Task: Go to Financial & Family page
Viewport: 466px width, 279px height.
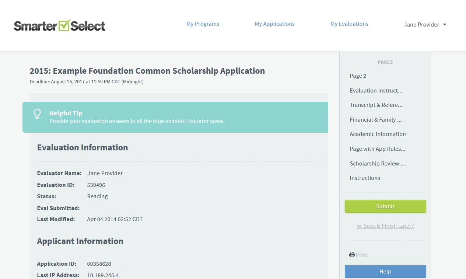Action: (375, 120)
